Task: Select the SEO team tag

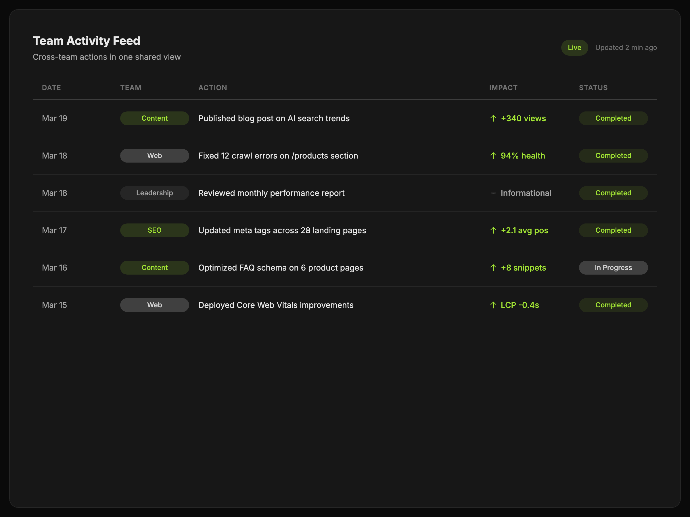Action: coord(154,230)
